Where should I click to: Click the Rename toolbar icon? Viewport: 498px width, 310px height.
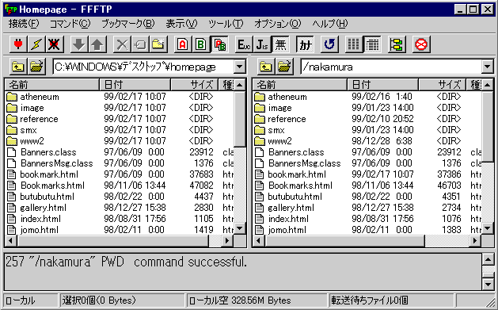point(140,44)
